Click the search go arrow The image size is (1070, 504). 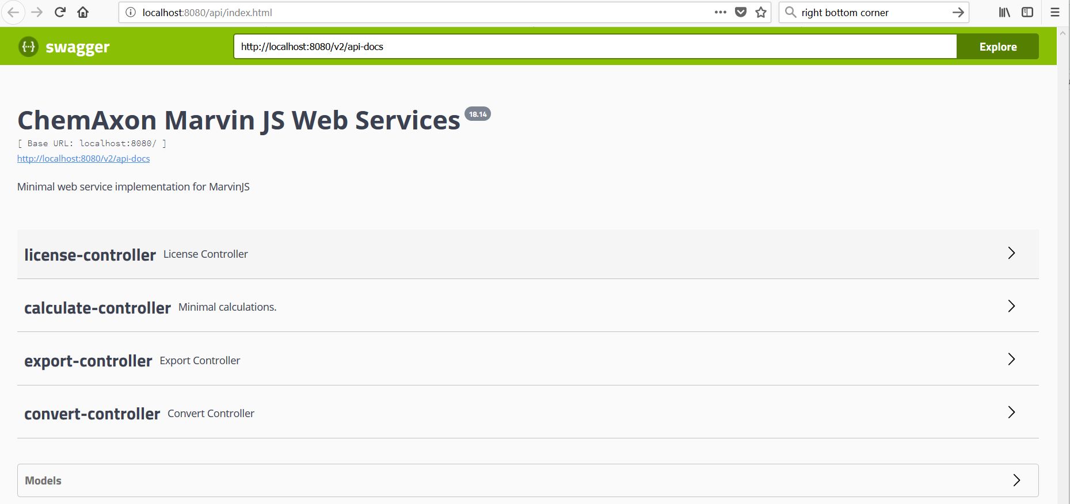pyautogui.click(x=958, y=12)
